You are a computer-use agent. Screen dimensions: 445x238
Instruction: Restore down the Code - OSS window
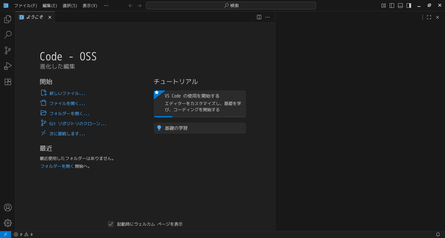tap(429, 6)
